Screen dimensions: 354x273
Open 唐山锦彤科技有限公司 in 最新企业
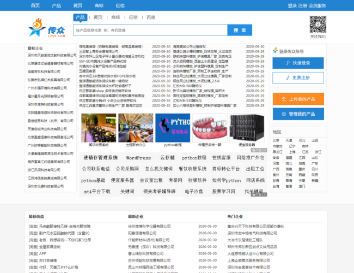click(x=146, y=253)
